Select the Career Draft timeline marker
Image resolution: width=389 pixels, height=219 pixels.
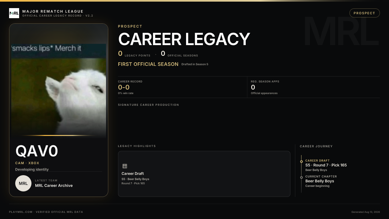pyautogui.click(x=301, y=161)
